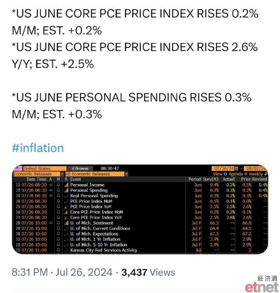The height and width of the screenshot is (293, 280).
Task: Select the PCE Price Index YoY row
Action: tap(140, 207)
